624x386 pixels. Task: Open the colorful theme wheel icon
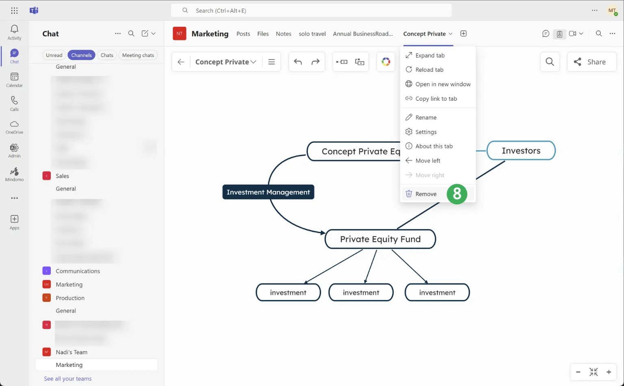pos(386,62)
